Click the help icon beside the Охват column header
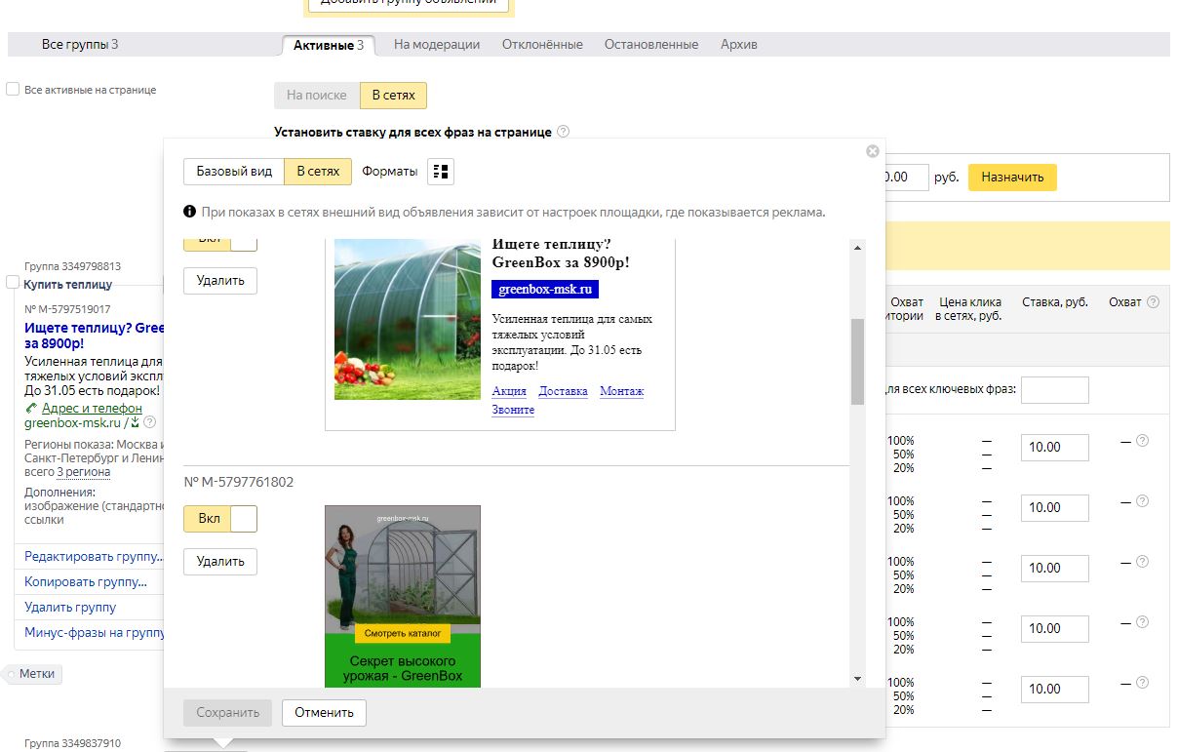The height and width of the screenshot is (752, 1178). coord(1154,302)
